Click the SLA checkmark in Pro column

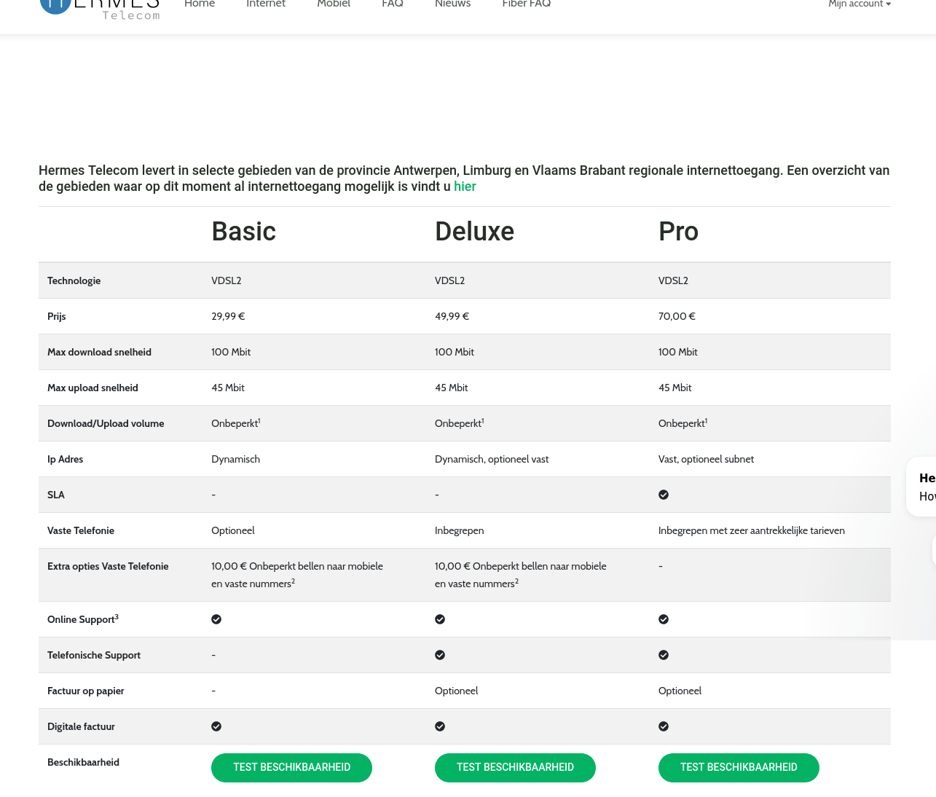664,495
